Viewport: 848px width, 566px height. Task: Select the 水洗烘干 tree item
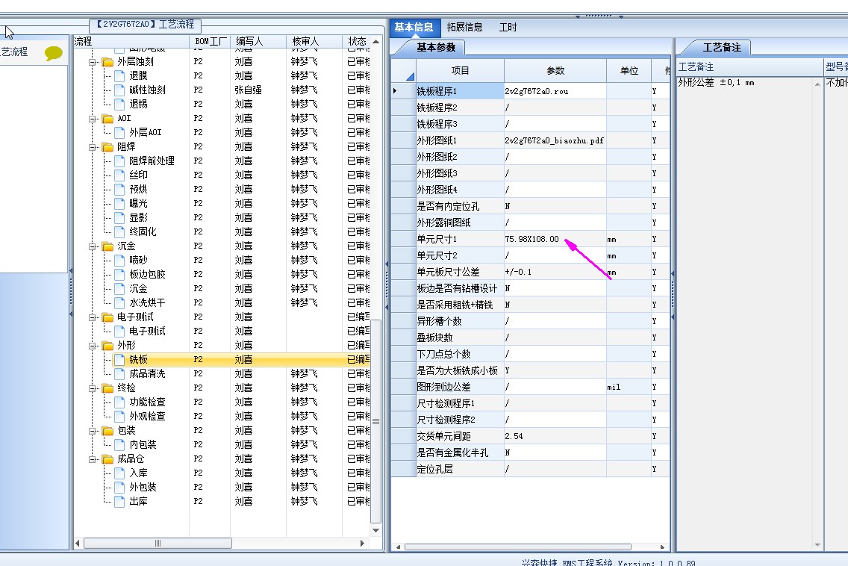[x=147, y=302]
